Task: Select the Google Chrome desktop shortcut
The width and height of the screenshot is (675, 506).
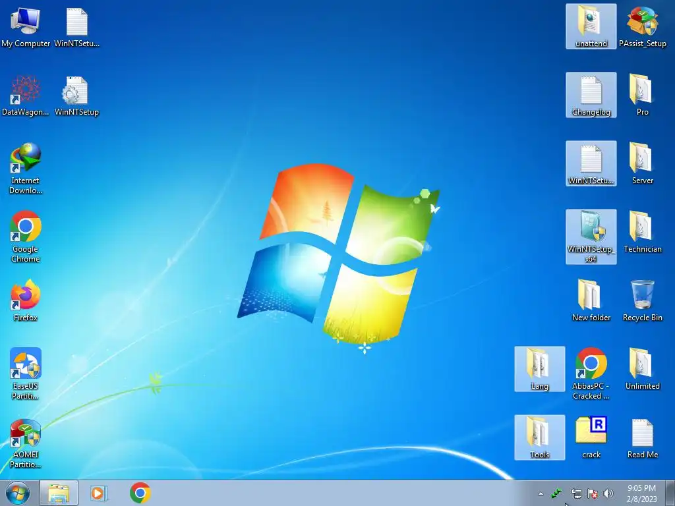Action: (x=26, y=237)
